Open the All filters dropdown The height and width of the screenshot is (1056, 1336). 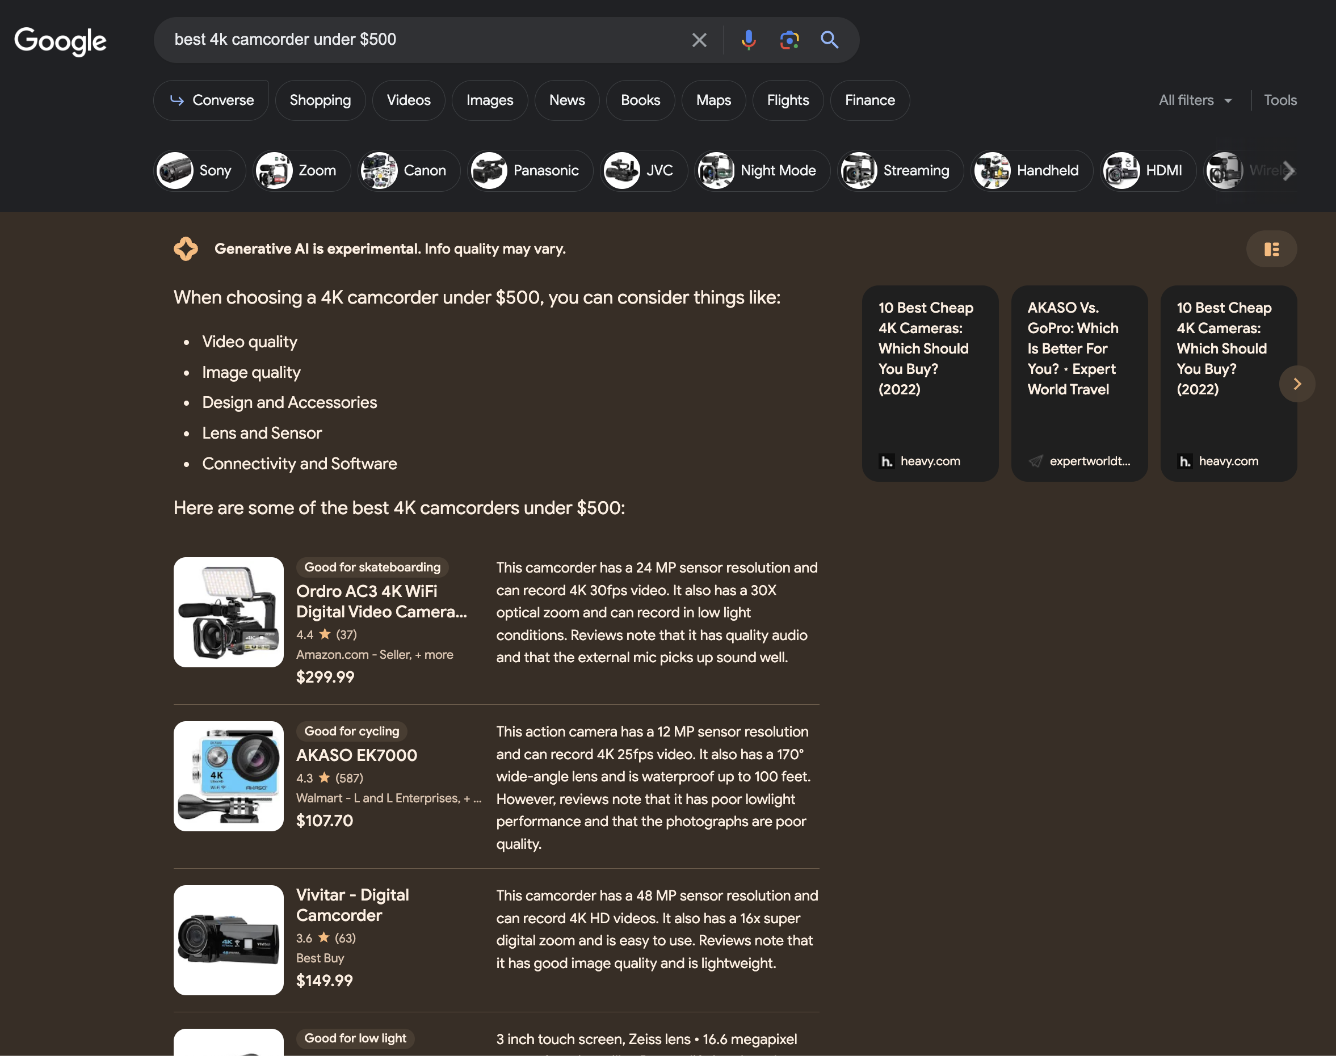(1195, 100)
